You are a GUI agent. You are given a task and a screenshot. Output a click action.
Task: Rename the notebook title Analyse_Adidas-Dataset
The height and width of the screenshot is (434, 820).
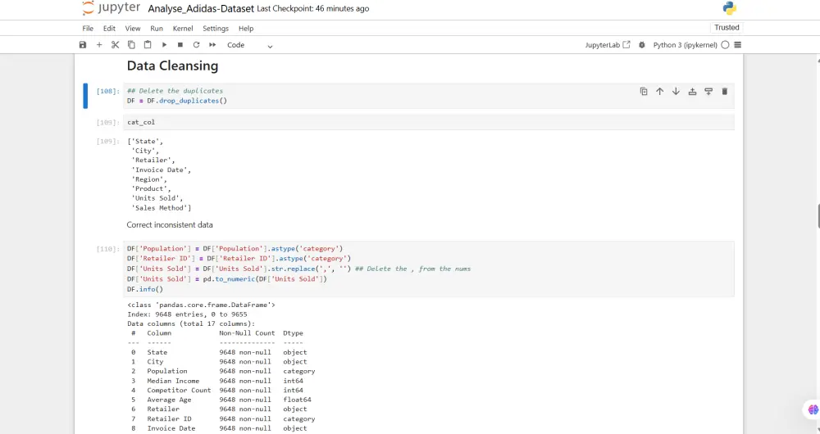(x=201, y=8)
